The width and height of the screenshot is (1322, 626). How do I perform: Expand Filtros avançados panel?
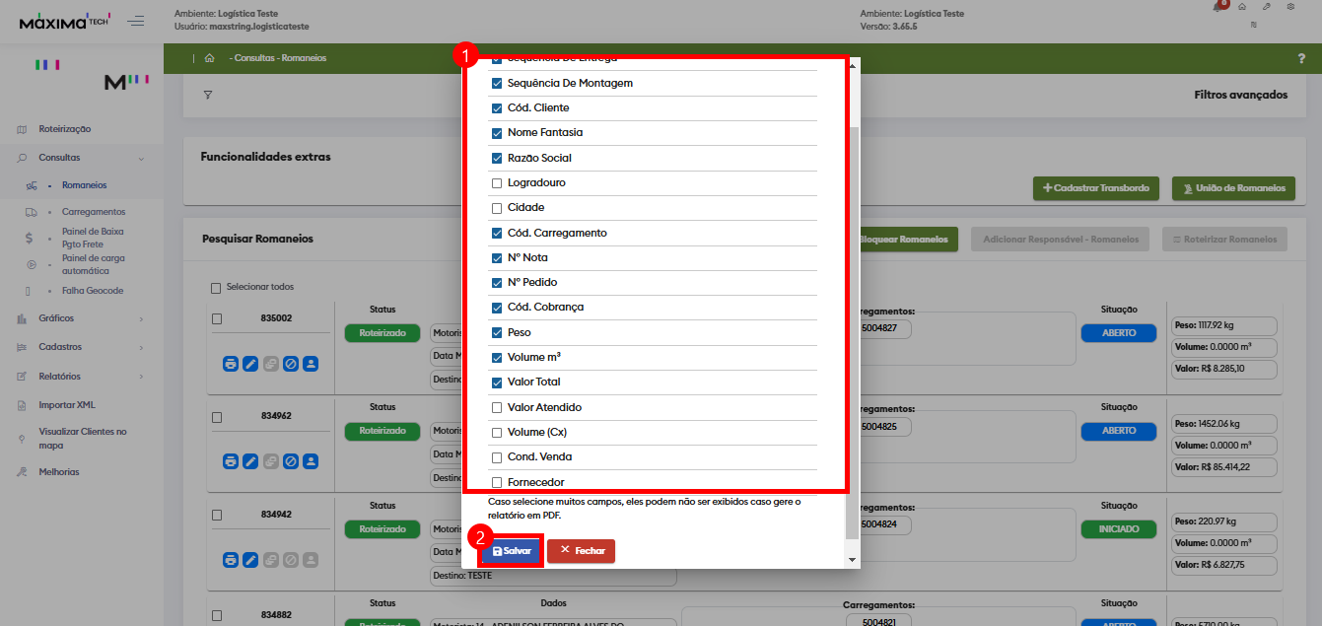click(x=1240, y=96)
